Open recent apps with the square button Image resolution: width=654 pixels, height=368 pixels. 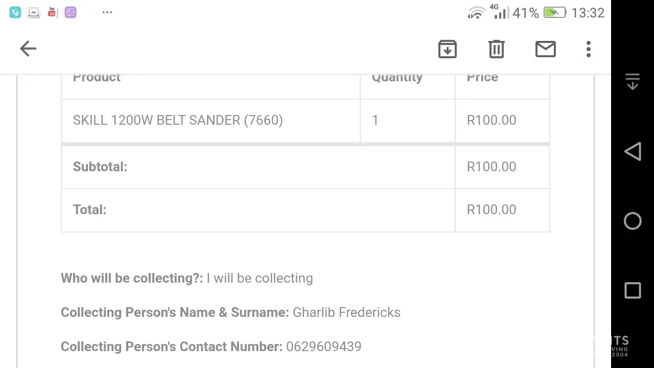tap(633, 290)
